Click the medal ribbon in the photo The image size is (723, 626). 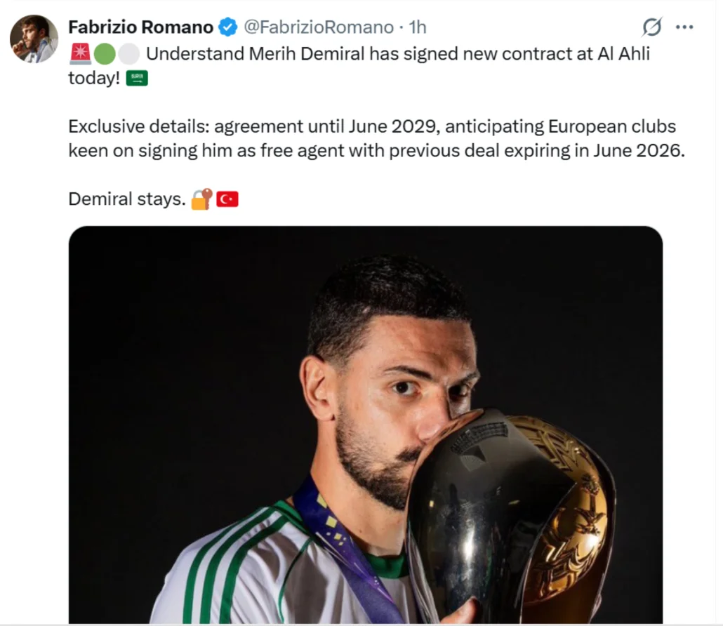341,549
